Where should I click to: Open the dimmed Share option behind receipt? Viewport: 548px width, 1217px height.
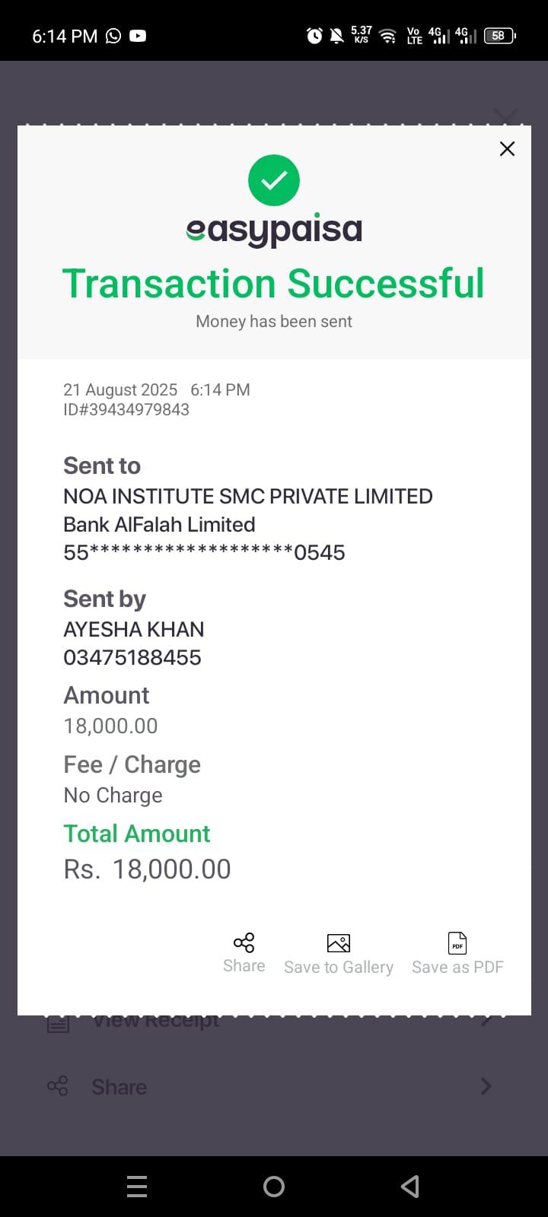click(x=119, y=1087)
